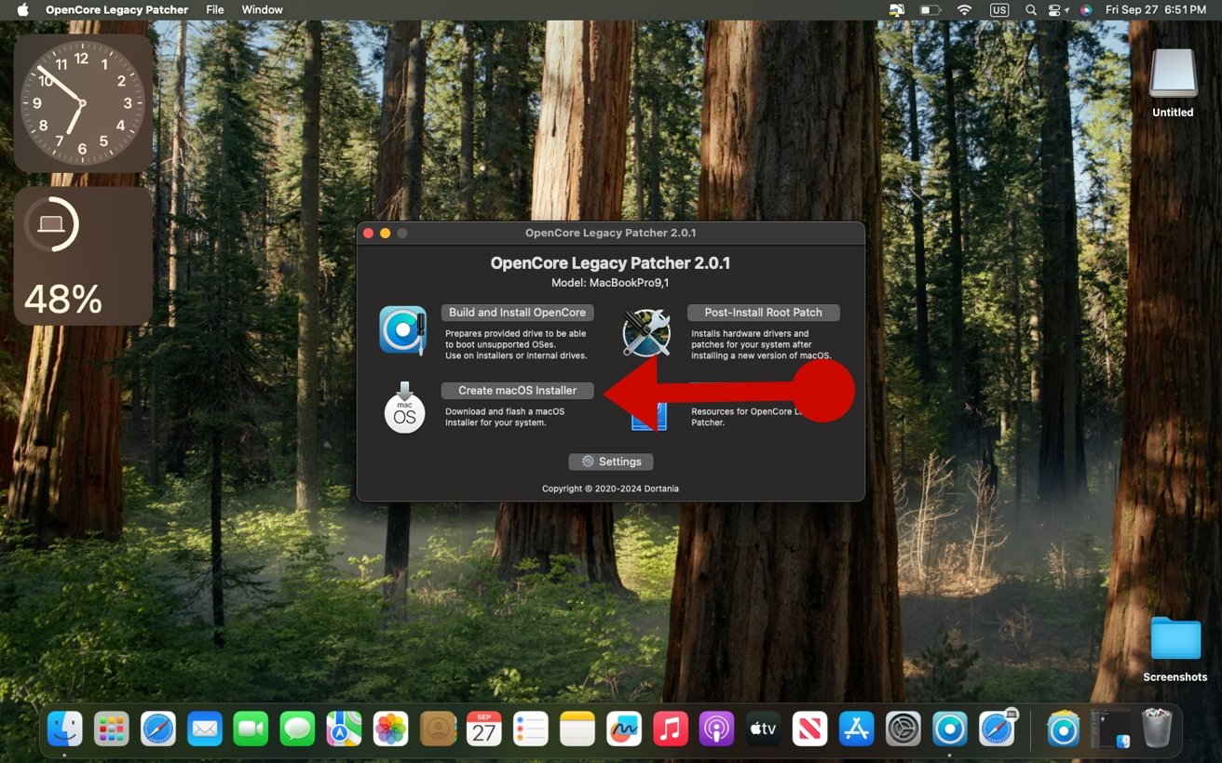Click the Wi-Fi status icon
This screenshot has width=1222, height=763.
point(964,9)
